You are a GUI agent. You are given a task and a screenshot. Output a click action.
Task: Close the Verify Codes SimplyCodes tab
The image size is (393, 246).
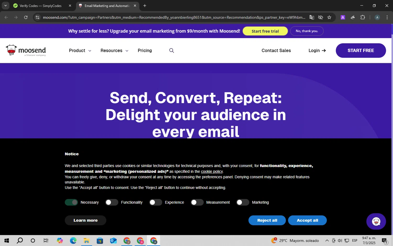70,6
